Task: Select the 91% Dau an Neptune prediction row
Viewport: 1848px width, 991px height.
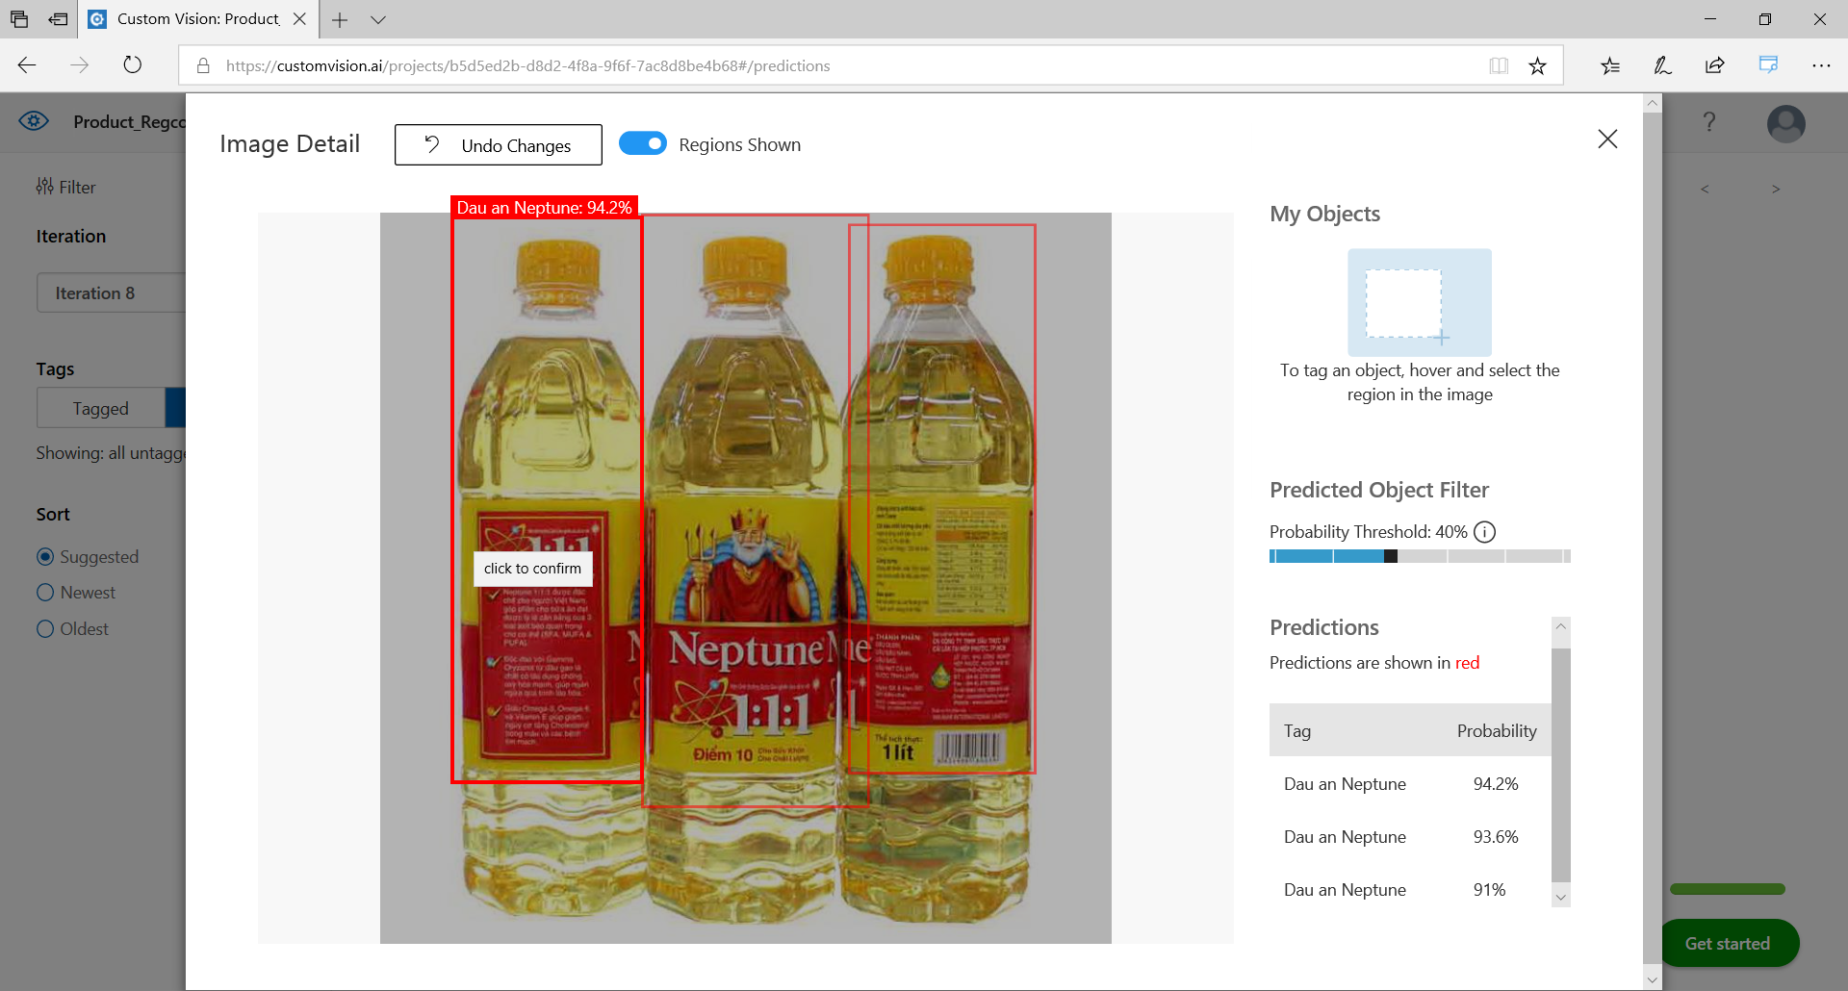Action: pos(1410,890)
